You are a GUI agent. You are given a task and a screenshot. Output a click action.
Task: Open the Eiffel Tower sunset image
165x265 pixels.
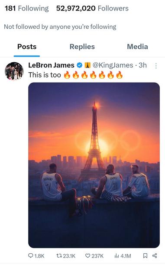click(94, 165)
